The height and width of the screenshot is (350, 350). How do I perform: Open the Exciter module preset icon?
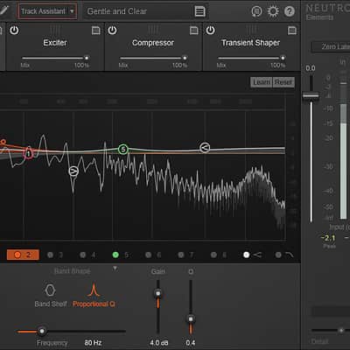[96, 31]
